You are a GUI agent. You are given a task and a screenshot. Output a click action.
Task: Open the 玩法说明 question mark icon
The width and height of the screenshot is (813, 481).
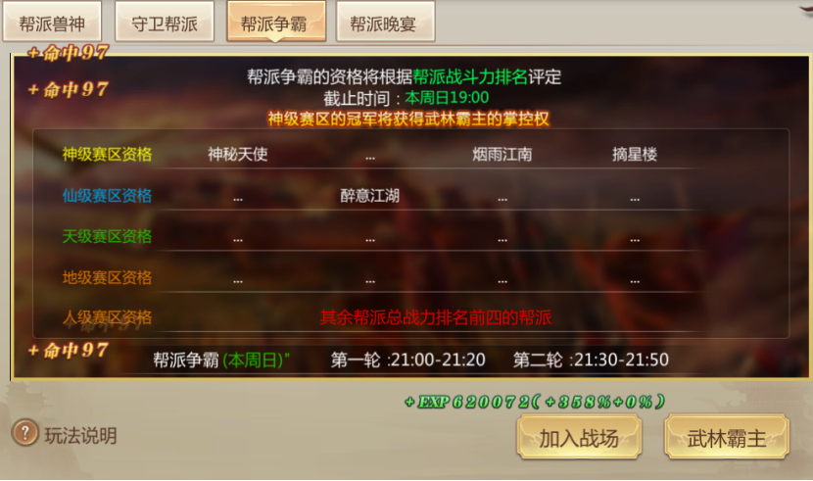24,433
